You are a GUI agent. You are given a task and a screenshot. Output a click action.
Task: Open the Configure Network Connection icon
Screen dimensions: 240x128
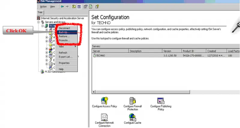click(x=104, y=117)
